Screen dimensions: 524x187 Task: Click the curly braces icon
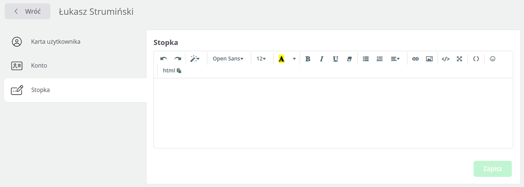[x=476, y=59]
